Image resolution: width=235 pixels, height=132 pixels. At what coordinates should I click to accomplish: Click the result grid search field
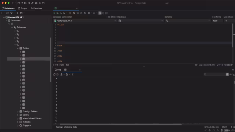214,74
